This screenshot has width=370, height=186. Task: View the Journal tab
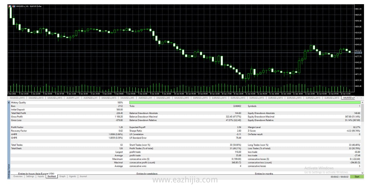tap(83, 177)
